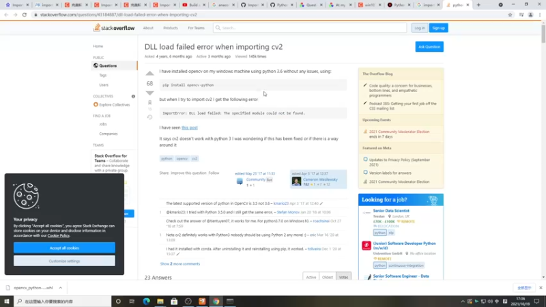Sort answers by Active
The image size is (546, 307).
click(x=311, y=277)
